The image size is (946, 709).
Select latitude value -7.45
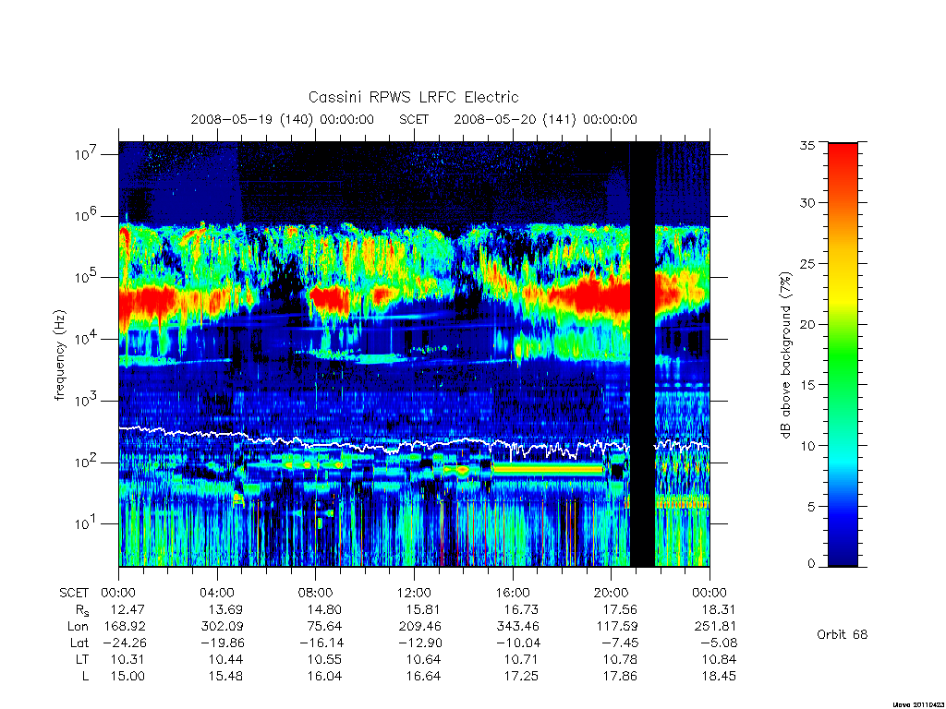pyautogui.click(x=620, y=643)
